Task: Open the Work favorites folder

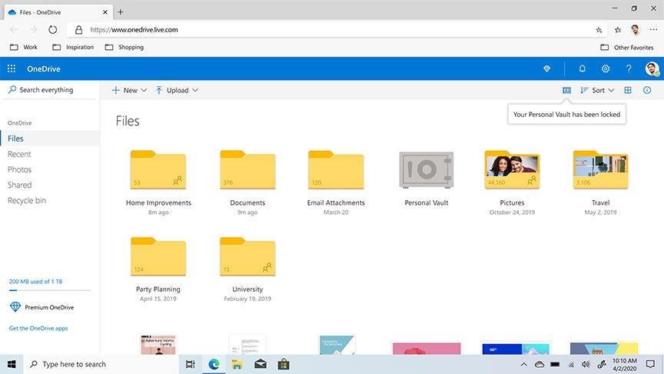Action: click(x=24, y=47)
